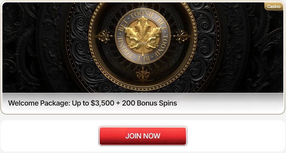The width and height of the screenshot is (286, 153).
Task: Click the 200 Bonus Spins text
Action: click(x=149, y=103)
